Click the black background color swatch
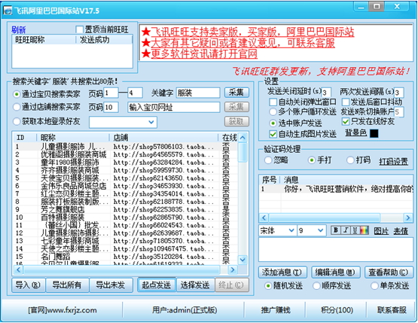Screen dimensions: 418x323 [374, 133]
